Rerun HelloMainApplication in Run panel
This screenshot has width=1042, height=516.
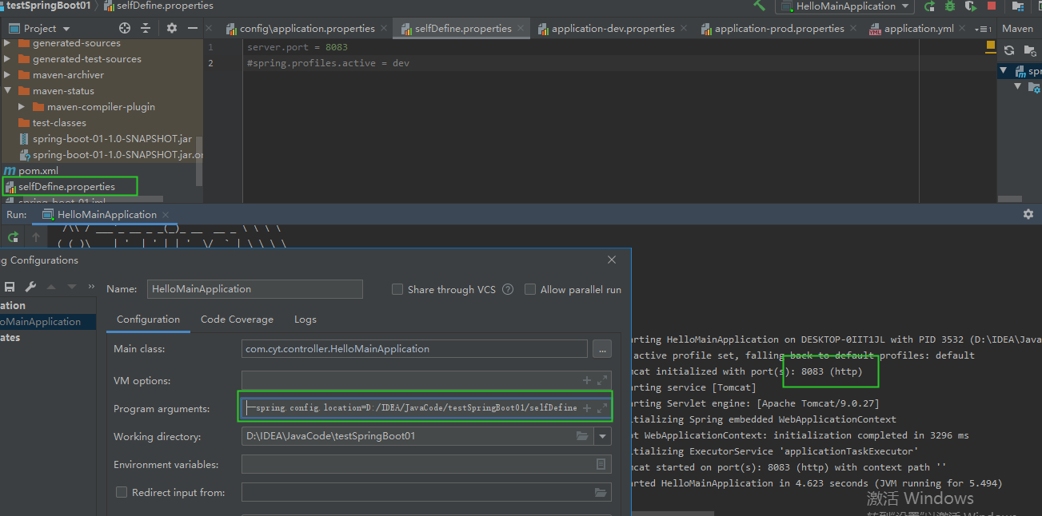(13, 237)
